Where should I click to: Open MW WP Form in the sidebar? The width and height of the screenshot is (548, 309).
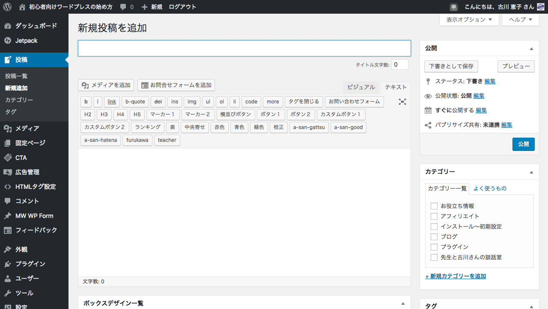tap(34, 216)
